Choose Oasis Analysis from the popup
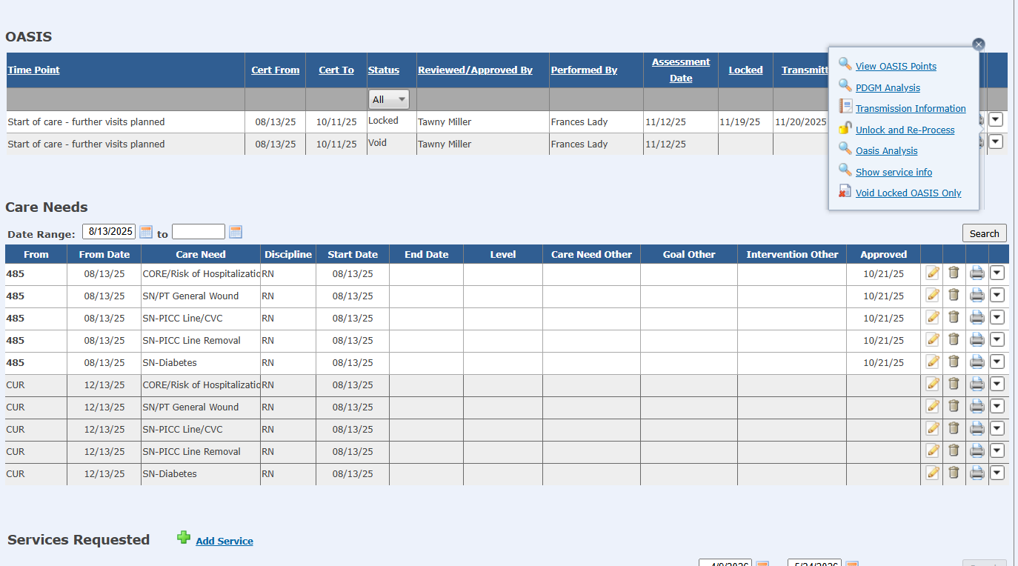The height and width of the screenshot is (566, 1018). pos(886,151)
